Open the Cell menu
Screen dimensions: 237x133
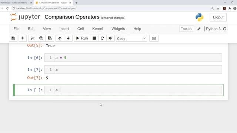(80, 29)
